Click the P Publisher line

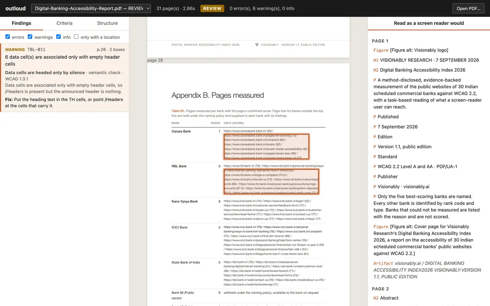385,177
